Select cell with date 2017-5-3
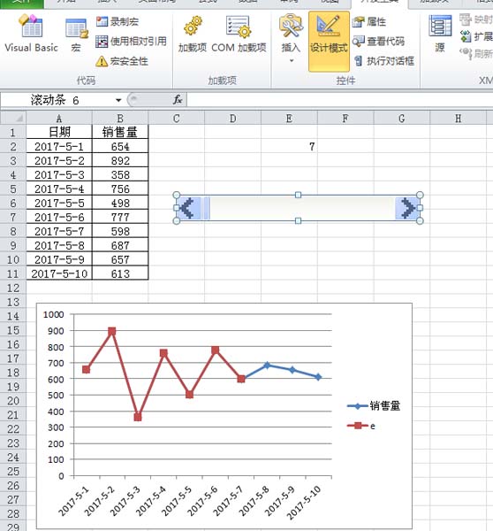The image size is (493, 531). pos(59,174)
